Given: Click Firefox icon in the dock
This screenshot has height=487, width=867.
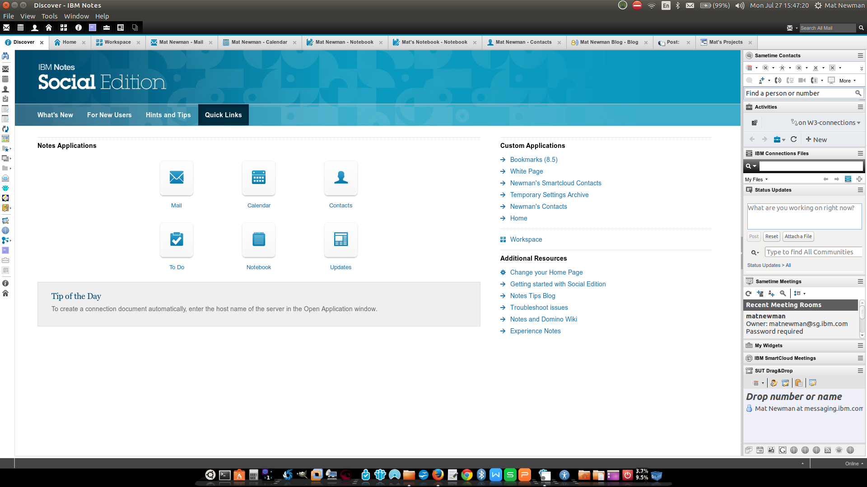Looking at the screenshot, I should 438,475.
